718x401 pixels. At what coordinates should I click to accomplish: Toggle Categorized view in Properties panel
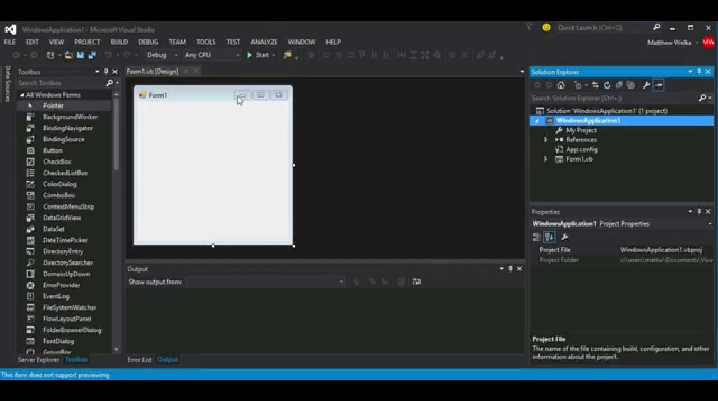click(537, 237)
